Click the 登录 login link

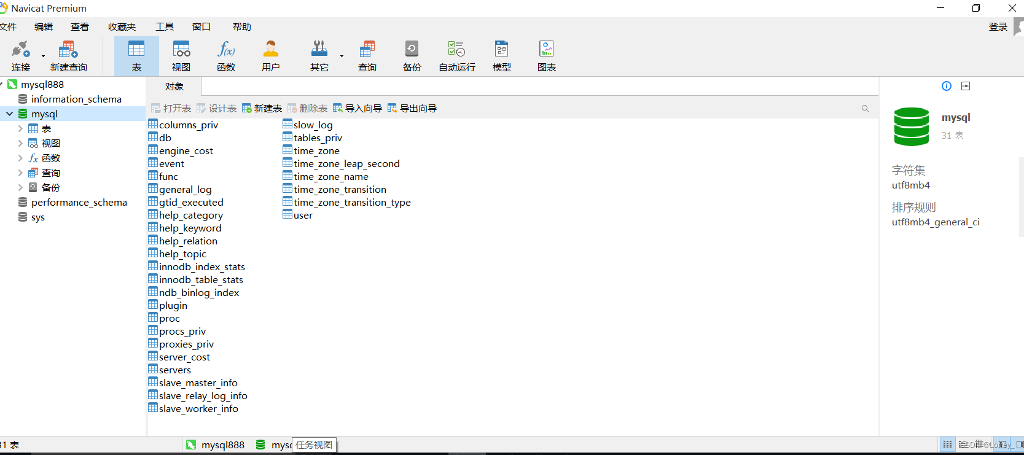pyautogui.click(x=998, y=26)
